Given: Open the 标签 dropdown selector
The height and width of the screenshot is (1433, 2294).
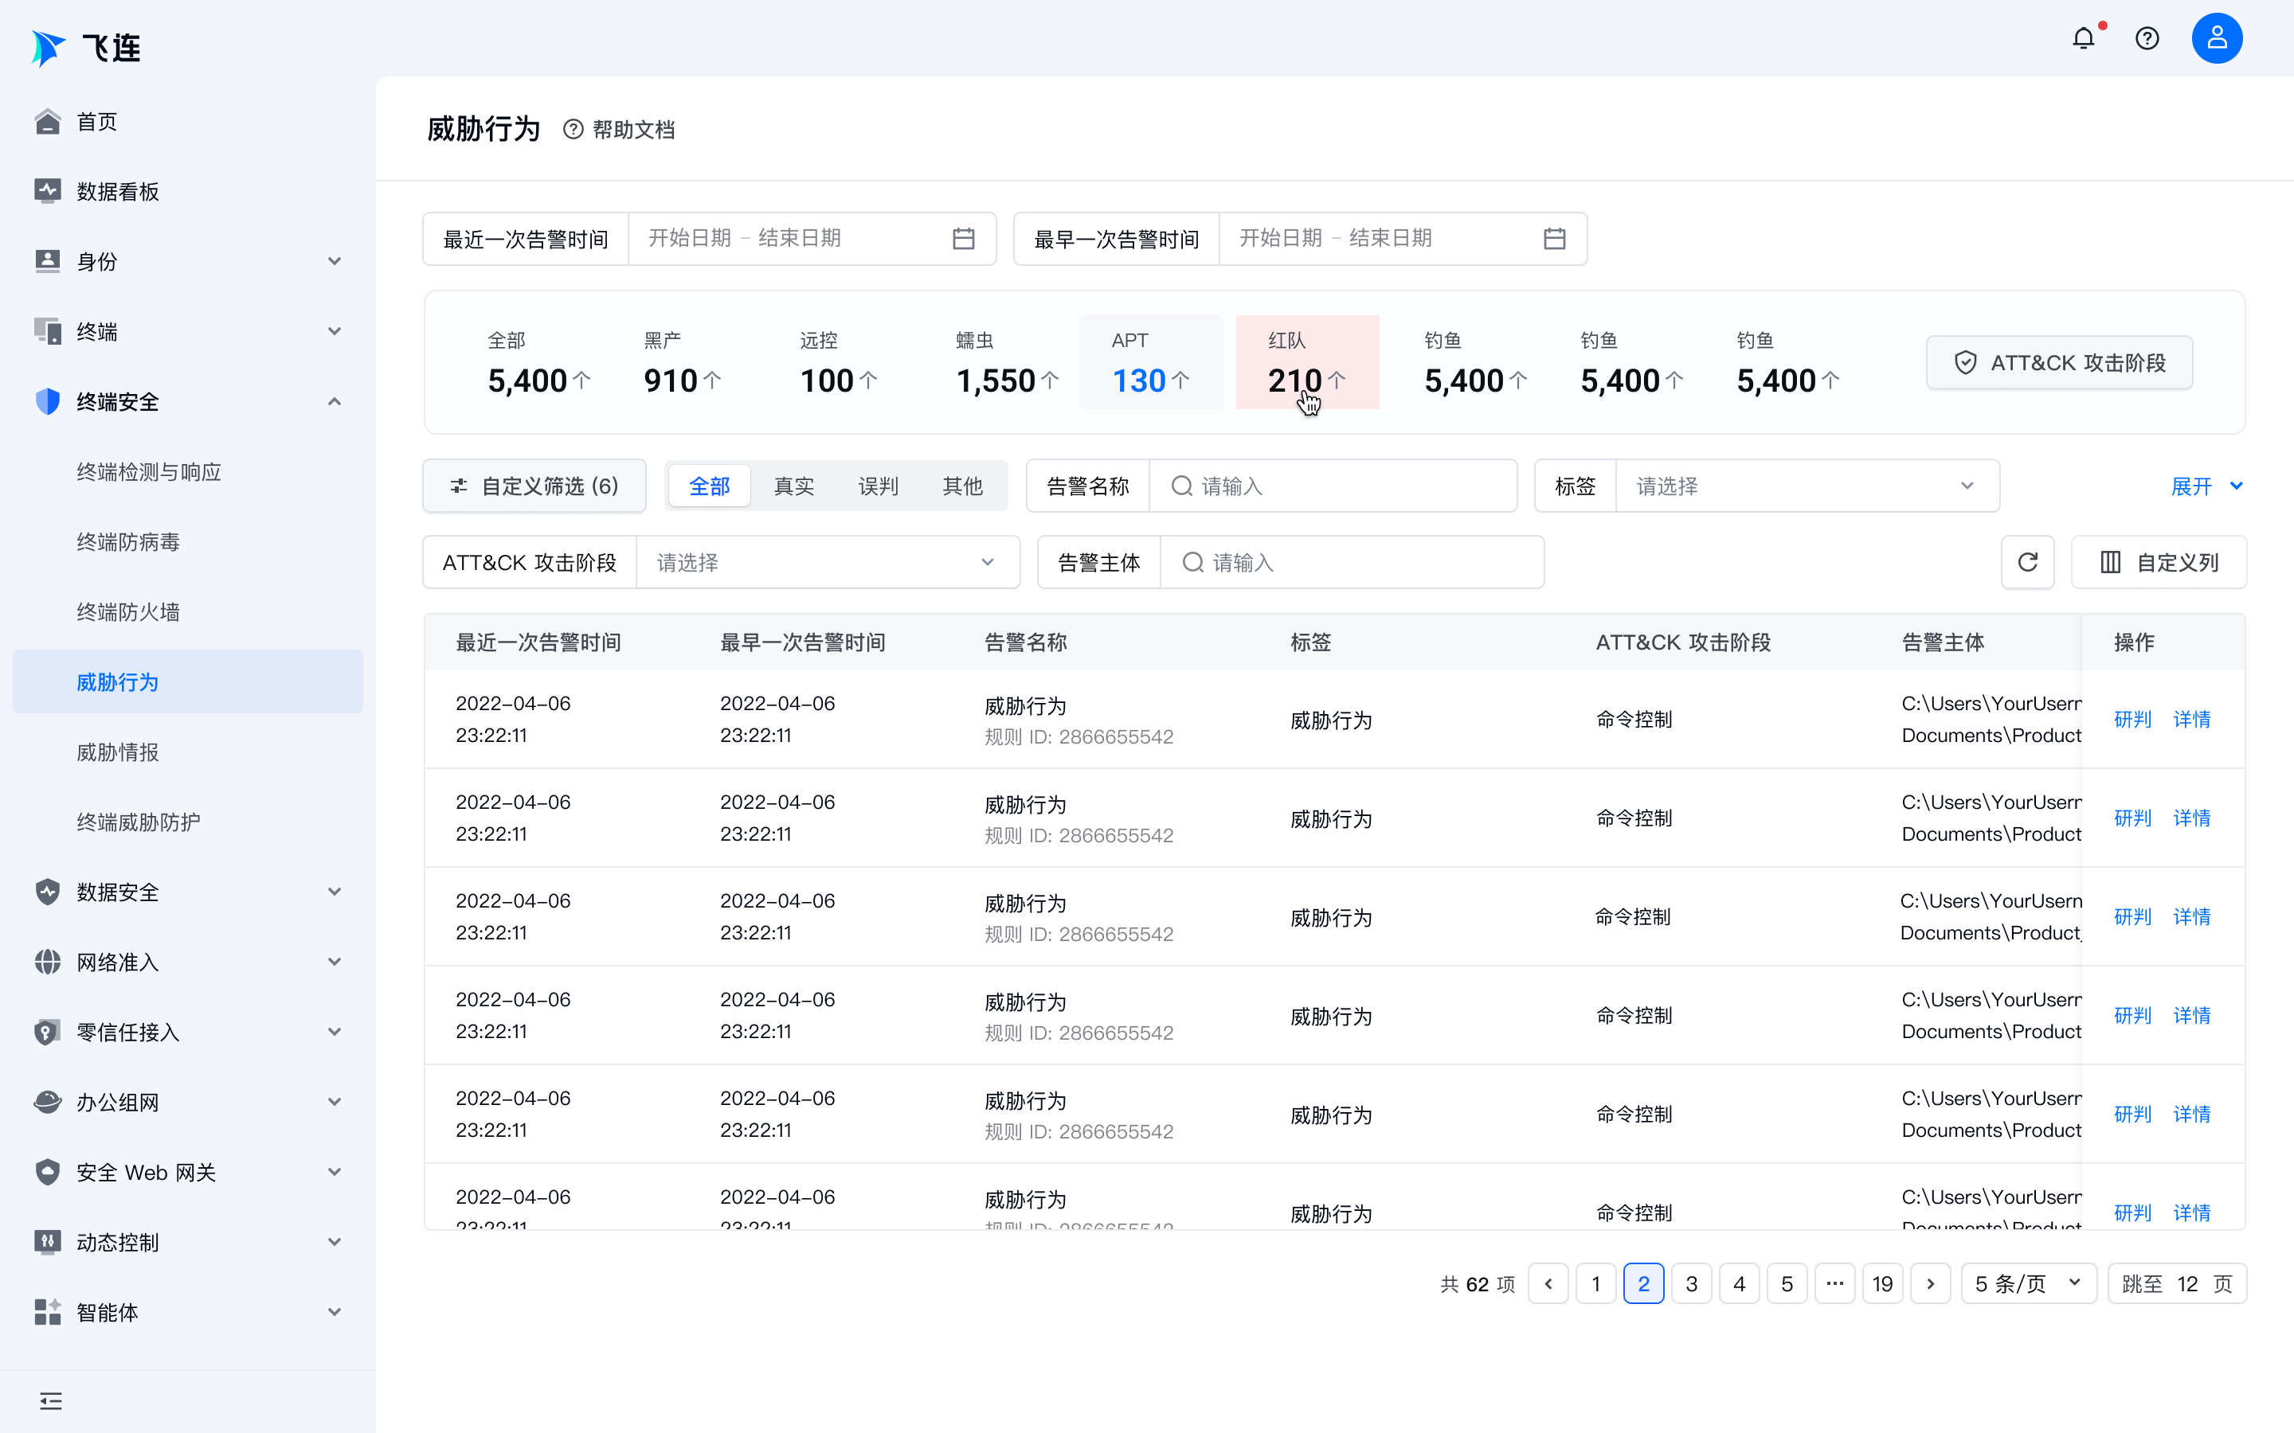Looking at the screenshot, I should click(1806, 486).
